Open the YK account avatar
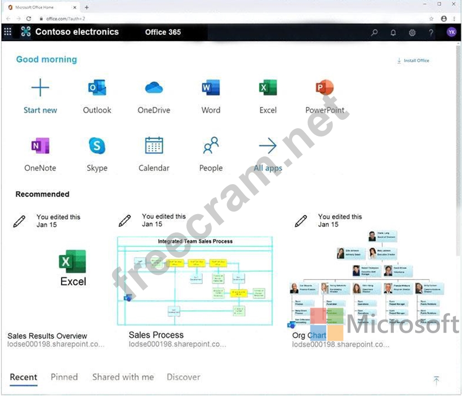The width and height of the screenshot is (462, 396). tap(452, 32)
